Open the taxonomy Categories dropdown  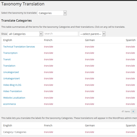[x=52, y=13]
